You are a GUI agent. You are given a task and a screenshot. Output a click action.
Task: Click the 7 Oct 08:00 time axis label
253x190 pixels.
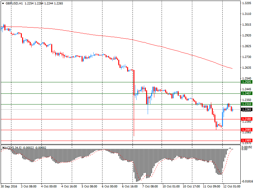(150, 187)
